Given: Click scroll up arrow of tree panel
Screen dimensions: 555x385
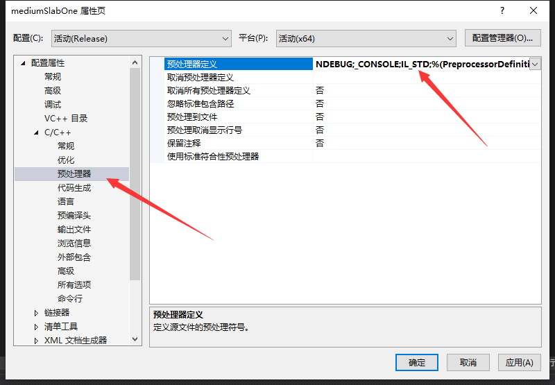Looking at the screenshot, I should [135, 62].
